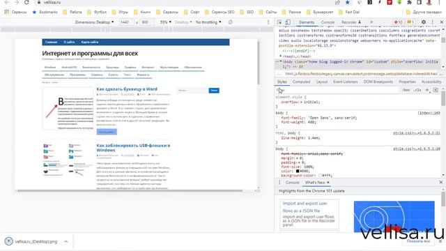Click the blue site search button

[x=214, y=90]
